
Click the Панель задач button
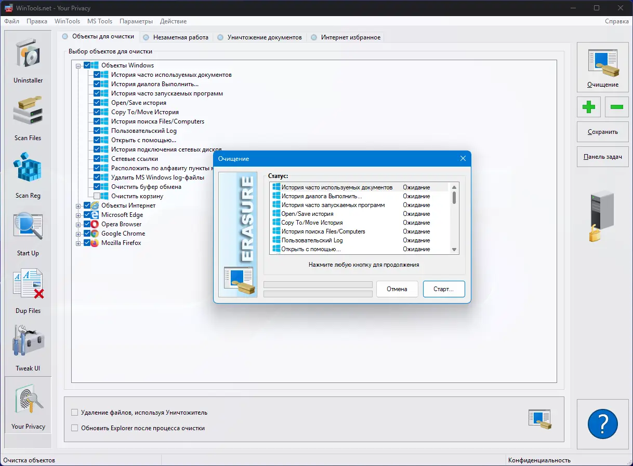pos(603,157)
